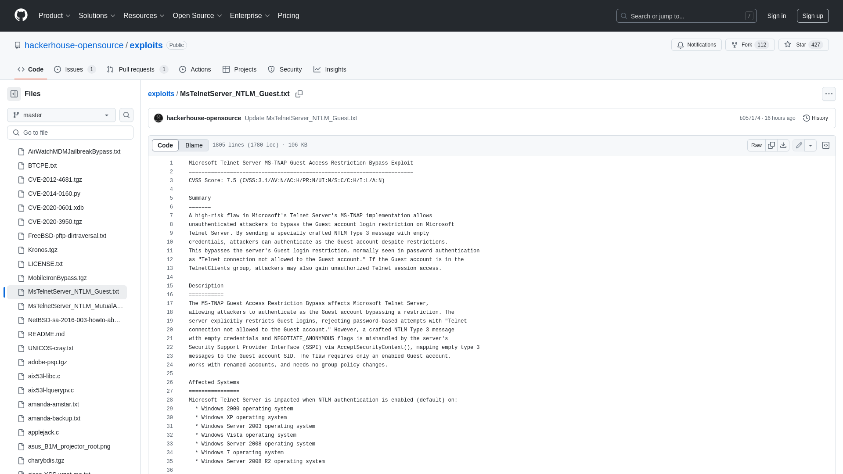Go to Pricing page
The height and width of the screenshot is (474, 843).
click(288, 16)
